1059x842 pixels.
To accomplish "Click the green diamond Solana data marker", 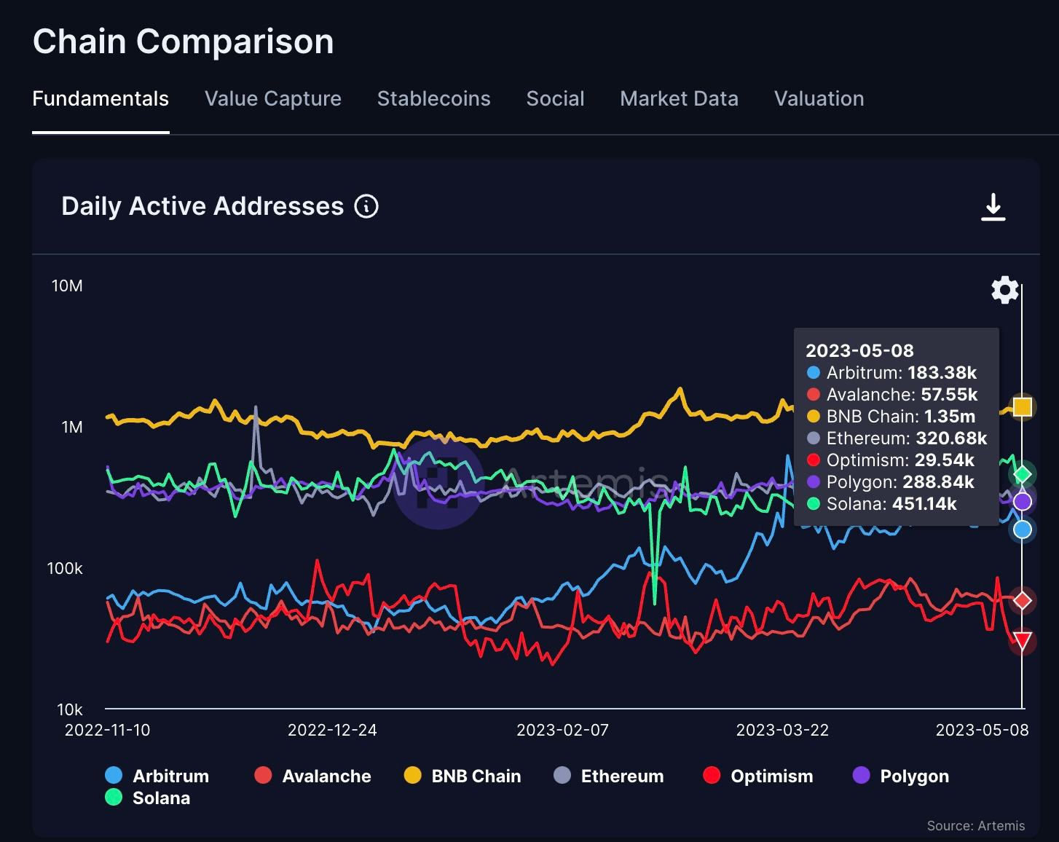I will [x=1023, y=474].
